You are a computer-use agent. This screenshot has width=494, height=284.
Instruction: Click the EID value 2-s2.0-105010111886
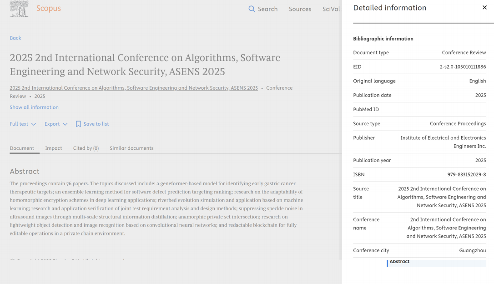point(463,67)
